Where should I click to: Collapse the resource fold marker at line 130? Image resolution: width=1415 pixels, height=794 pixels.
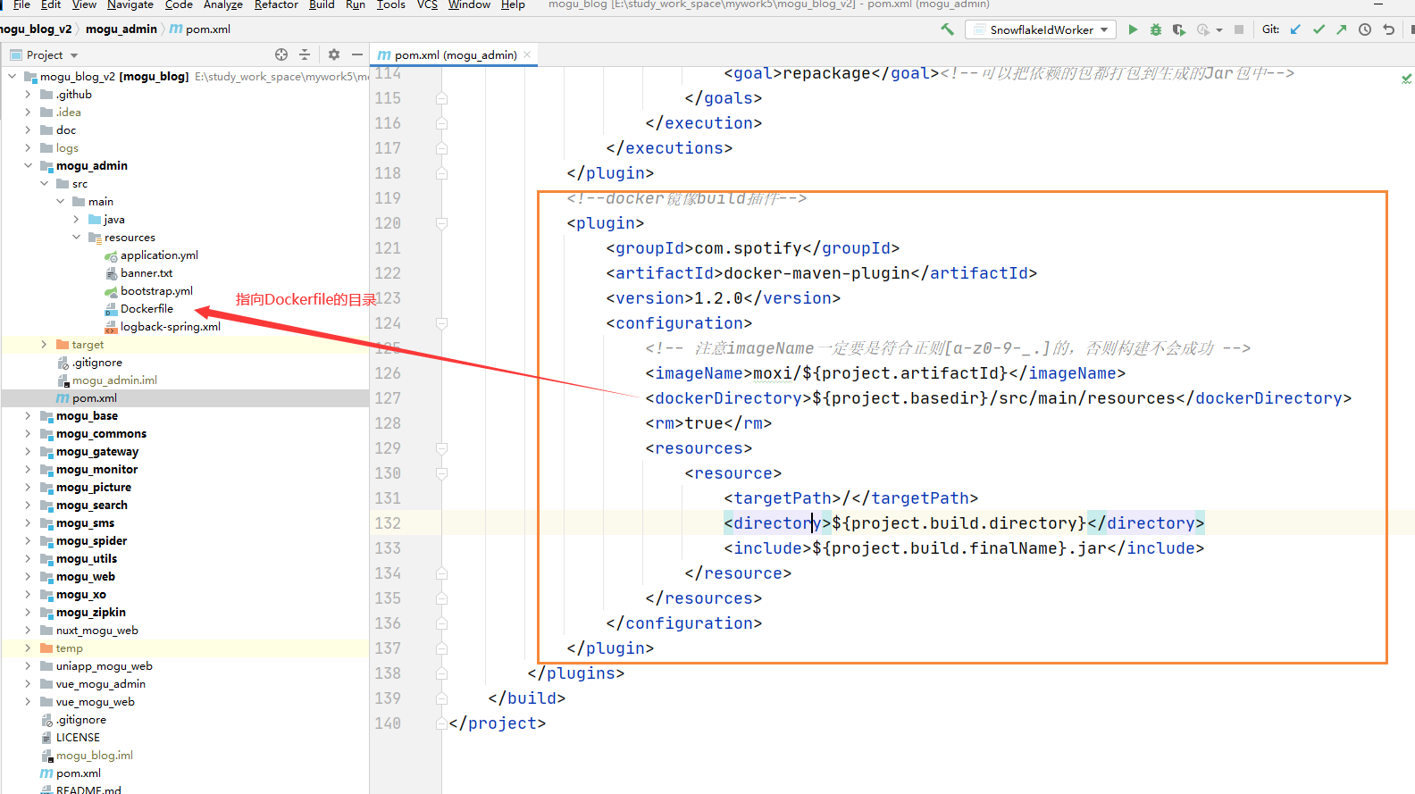click(441, 473)
